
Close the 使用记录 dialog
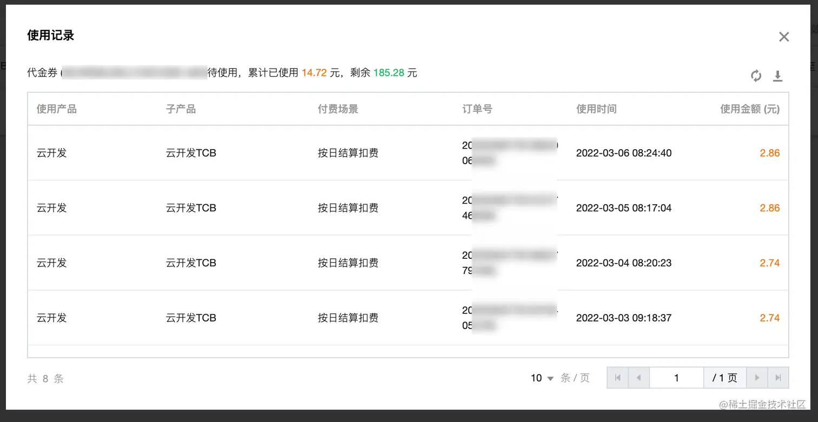(783, 37)
